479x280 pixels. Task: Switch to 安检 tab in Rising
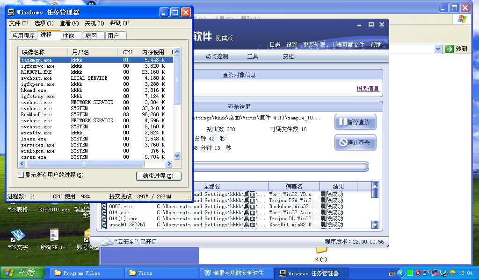(288, 56)
